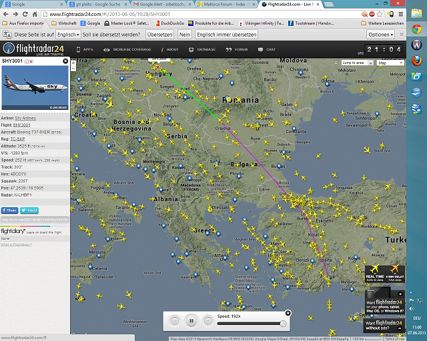This screenshot has width=427, height=341.
Task: Close the SHY3001 flight info panel
Action: tap(65, 61)
